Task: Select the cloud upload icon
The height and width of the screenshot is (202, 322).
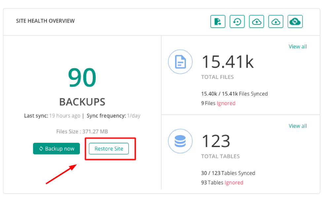Action: point(256,21)
